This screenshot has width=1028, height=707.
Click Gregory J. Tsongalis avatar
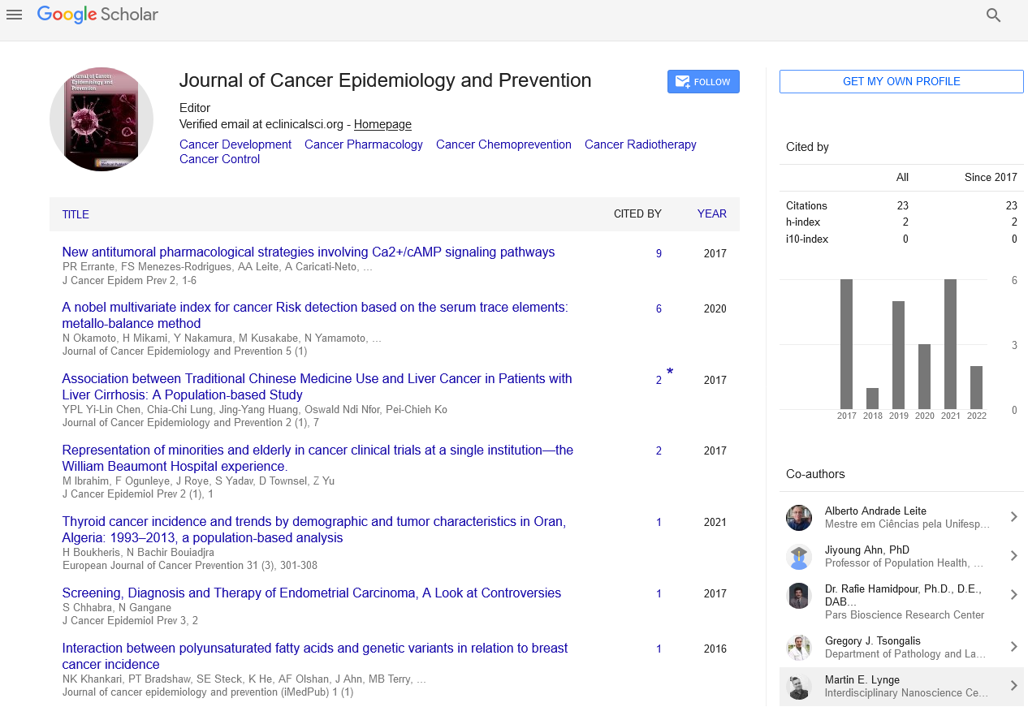[x=799, y=648]
